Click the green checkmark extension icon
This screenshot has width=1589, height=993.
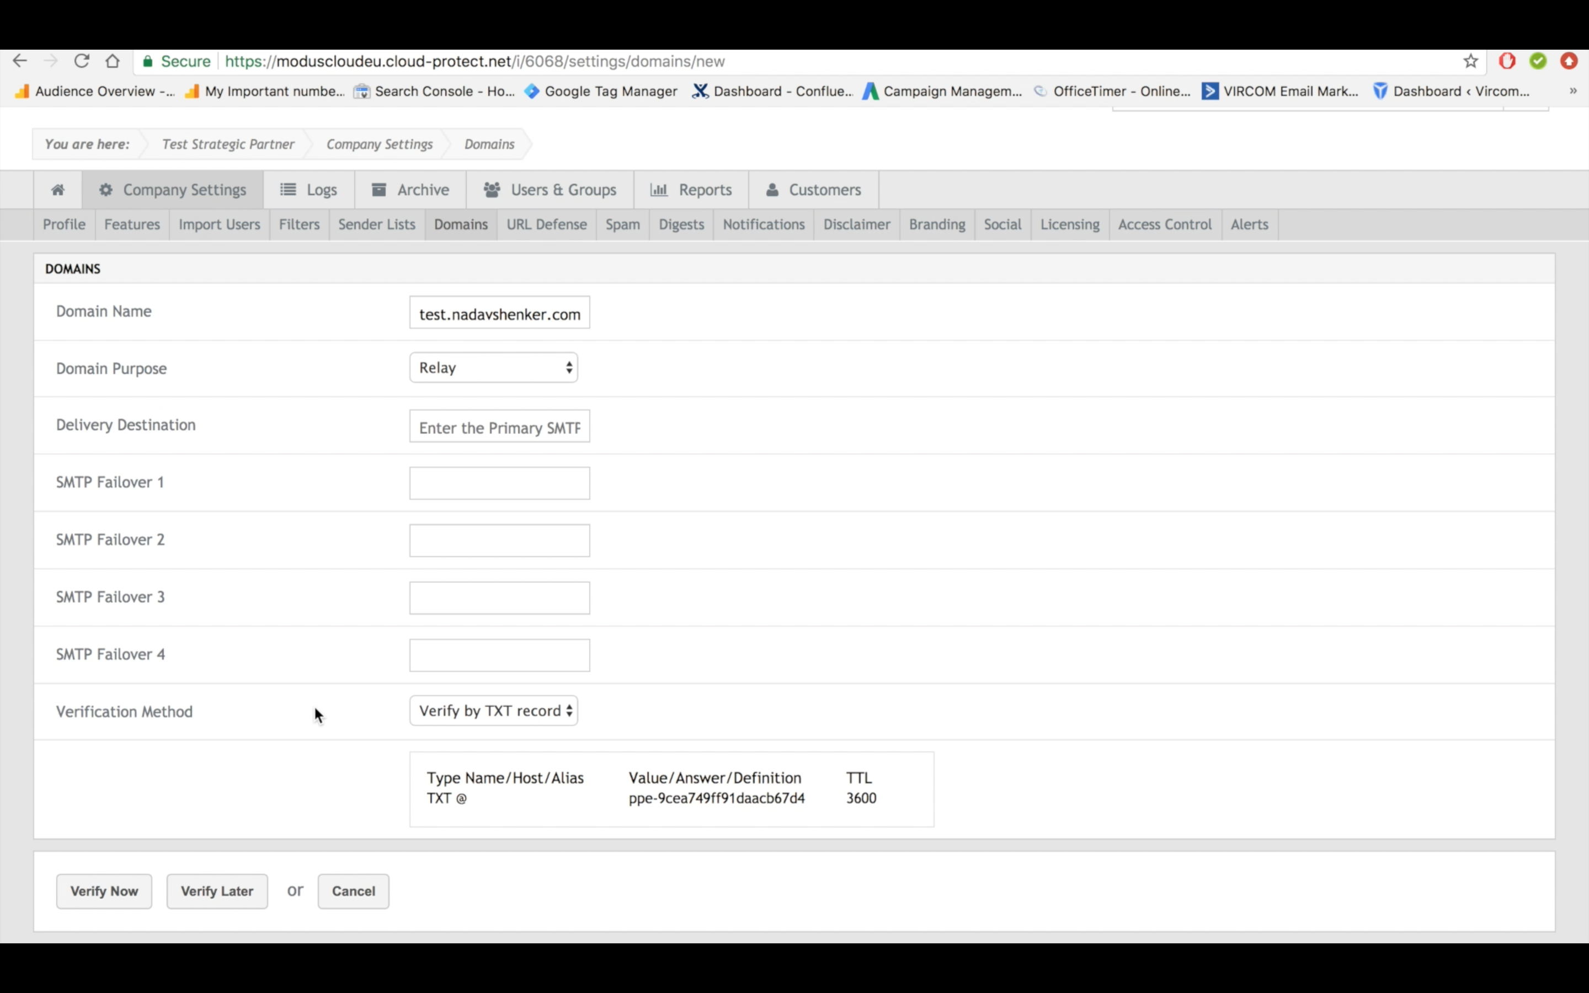1538,61
